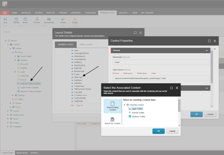Viewport: 224px width, 155px height.
Task: Open the PRESENTATION ribbon tab
Action: tap(108, 13)
